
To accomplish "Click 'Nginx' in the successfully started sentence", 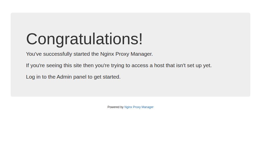I will tap(107, 54).
